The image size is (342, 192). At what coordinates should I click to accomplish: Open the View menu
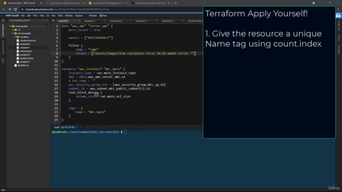click(42, 15)
